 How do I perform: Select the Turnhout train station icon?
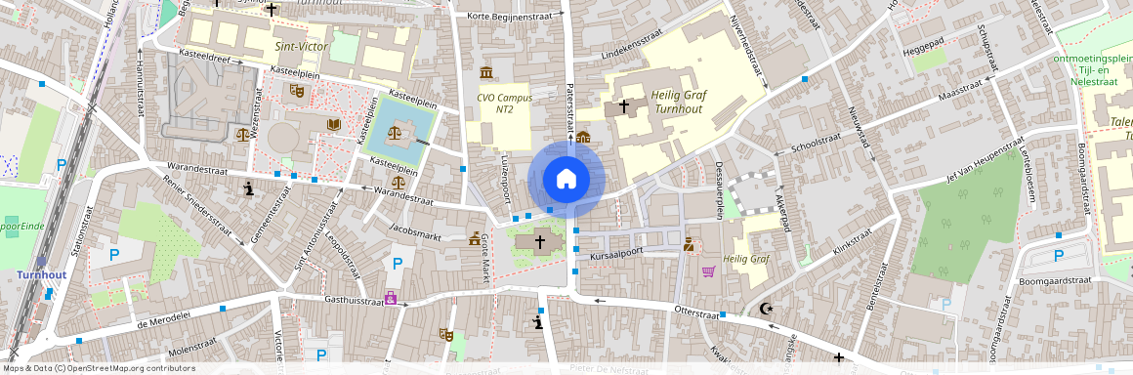41,261
